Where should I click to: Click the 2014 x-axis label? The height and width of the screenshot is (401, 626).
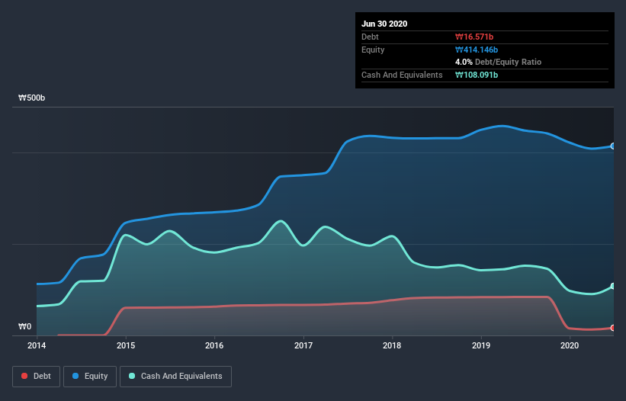[x=37, y=345]
